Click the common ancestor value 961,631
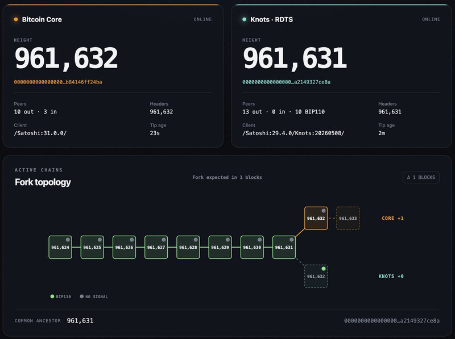Screen dimensions: 455x339 [80, 320]
